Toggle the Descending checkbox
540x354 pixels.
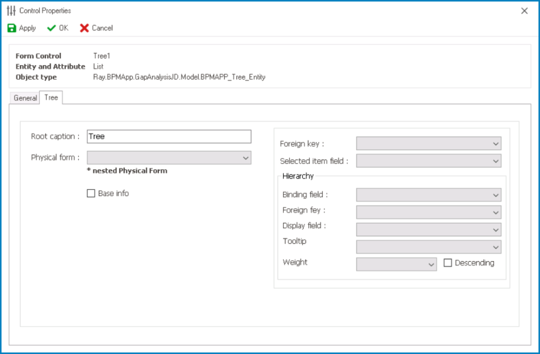448,263
